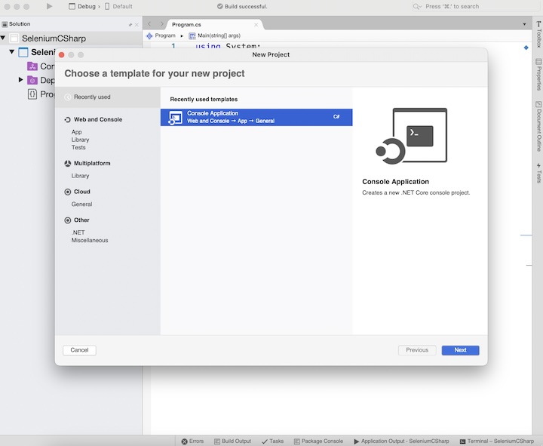
Task: Open the Build Output pad
Action: pos(232,441)
